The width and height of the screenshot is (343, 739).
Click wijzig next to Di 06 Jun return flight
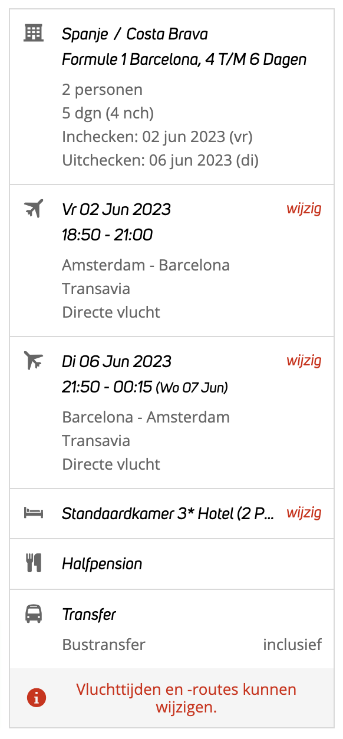tap(304, 361)
